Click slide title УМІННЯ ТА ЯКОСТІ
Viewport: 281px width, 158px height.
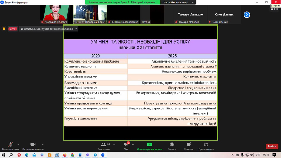click(140, 42)
